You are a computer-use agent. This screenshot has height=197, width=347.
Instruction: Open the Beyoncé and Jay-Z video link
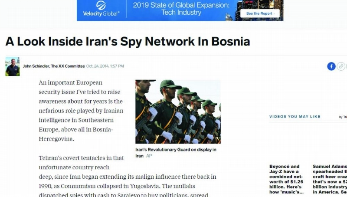pyautogui.click(x=287, y=179)
